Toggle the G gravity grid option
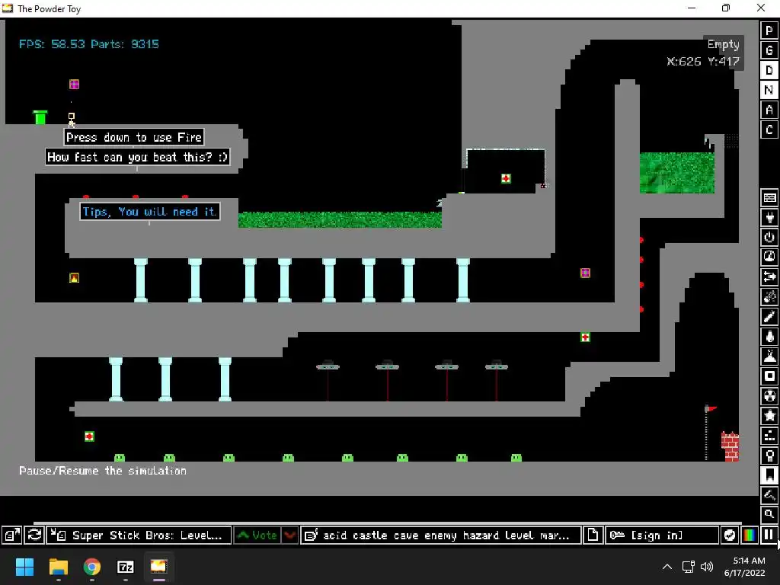This screenshot has height=585, width=780. click(769, 50)
